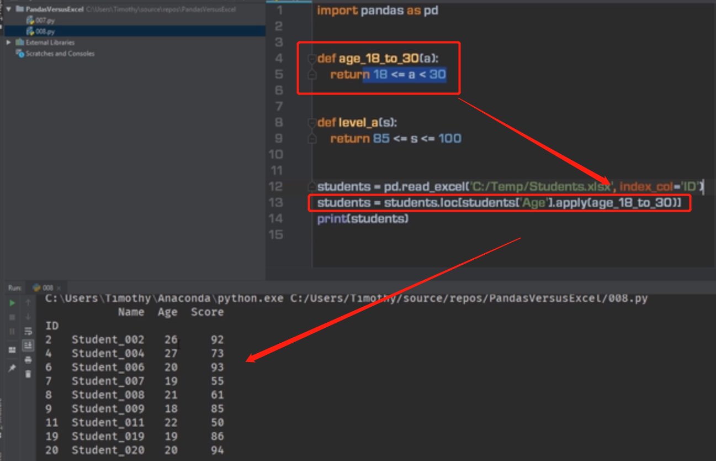Click the Print console output icon
Image resolution: width=716 pixels, height=461 pixels.
coord(28,360)
